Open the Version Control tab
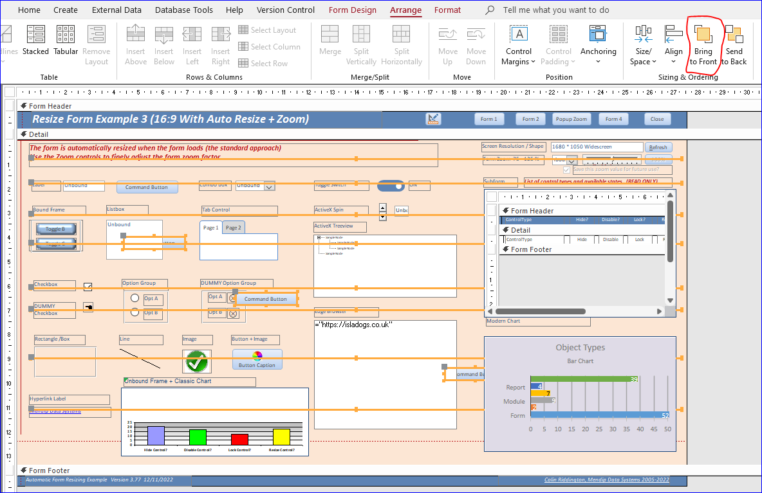The height and width of the screenshot is (493, 762). [x=286, y=10]
